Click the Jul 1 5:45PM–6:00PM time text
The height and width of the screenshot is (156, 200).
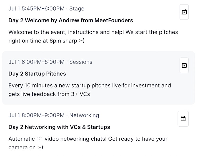click(x=36, y=9)
